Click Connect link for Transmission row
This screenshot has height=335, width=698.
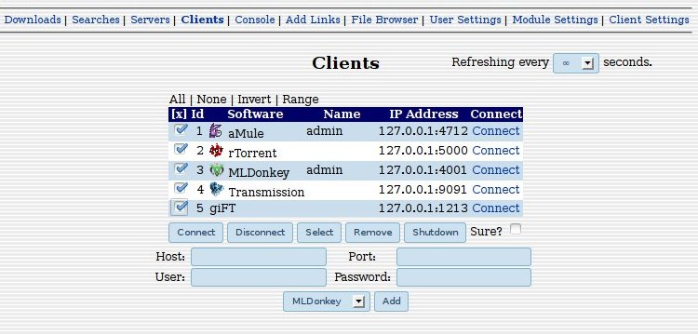(495, 190)
